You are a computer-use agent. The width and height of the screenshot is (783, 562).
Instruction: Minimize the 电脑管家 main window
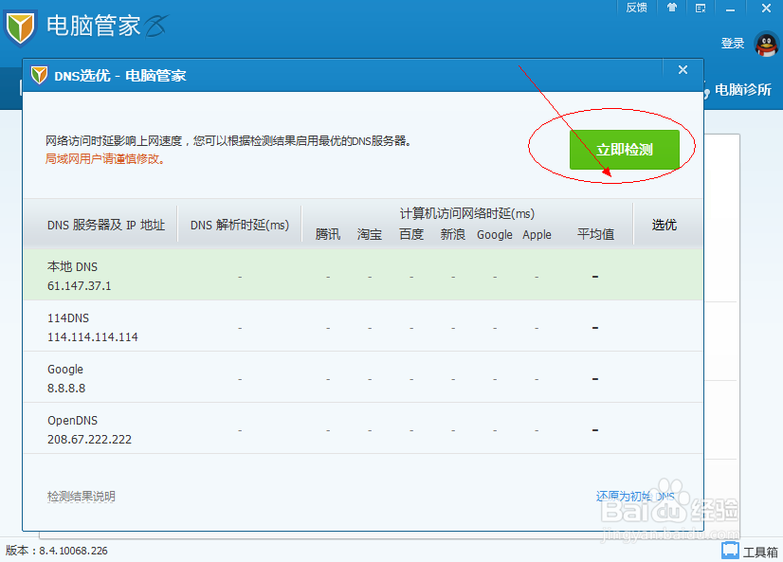[x=730, y=9]
